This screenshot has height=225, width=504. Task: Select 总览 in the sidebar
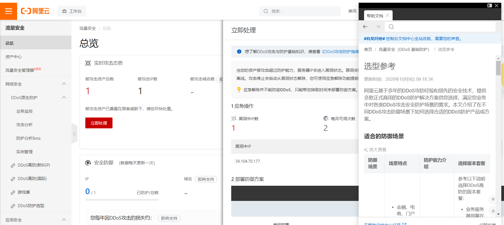pyautogui.click(x=36, y=43)
